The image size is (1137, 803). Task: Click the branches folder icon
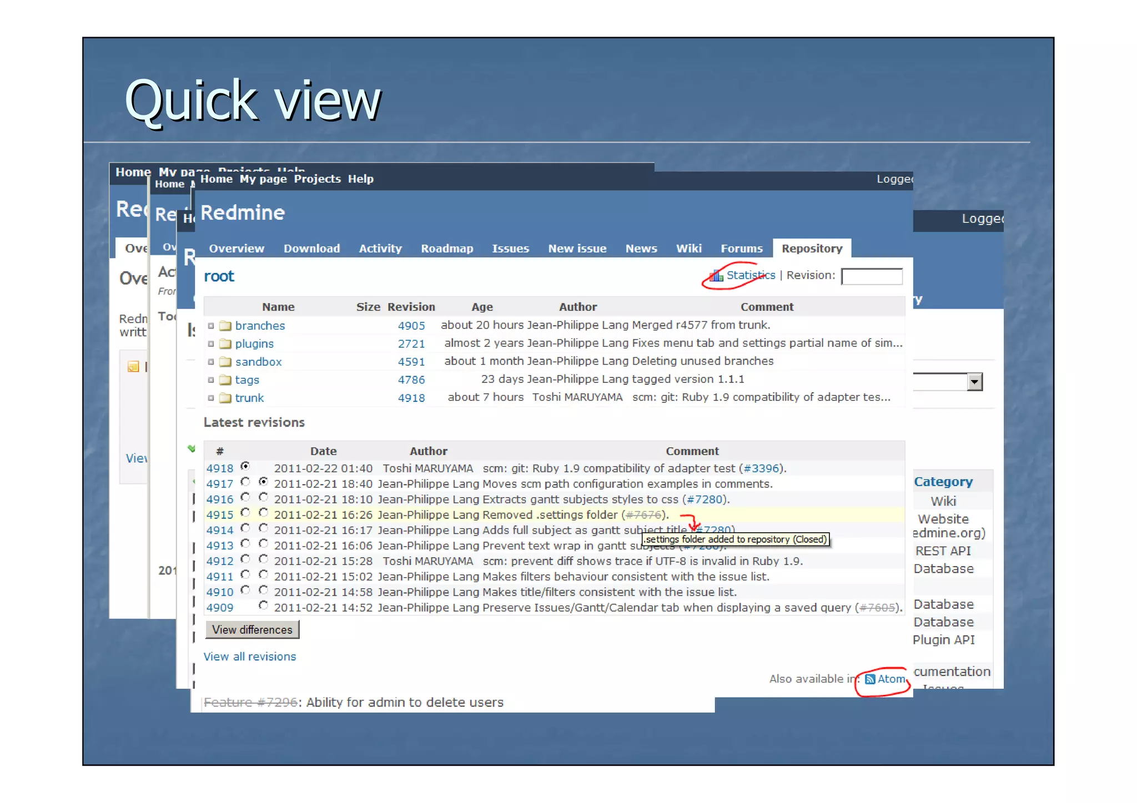click(225, 326)
